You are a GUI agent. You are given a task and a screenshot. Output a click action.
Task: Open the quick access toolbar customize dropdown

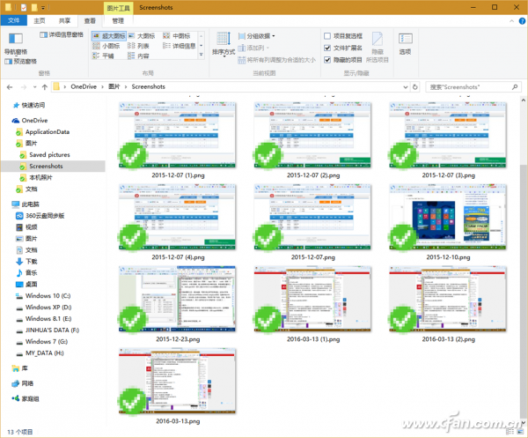tap(43, 7)
